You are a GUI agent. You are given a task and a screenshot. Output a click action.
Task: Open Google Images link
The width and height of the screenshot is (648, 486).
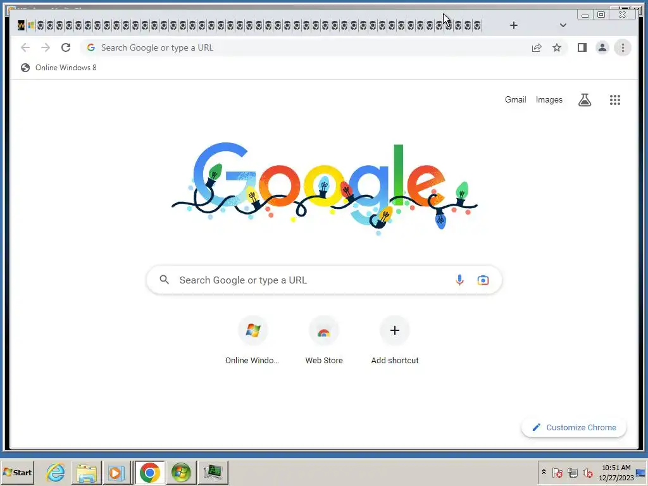(x=549, y=99)
